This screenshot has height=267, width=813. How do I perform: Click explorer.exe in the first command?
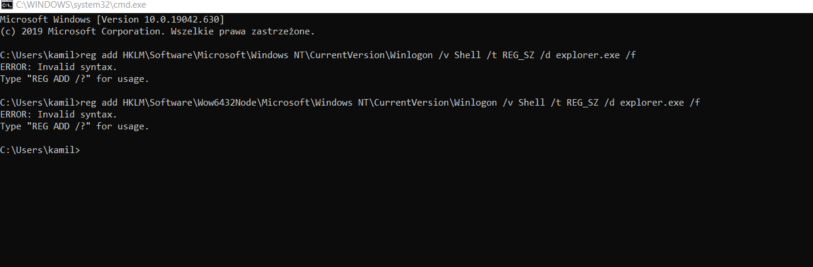point(588,55)
